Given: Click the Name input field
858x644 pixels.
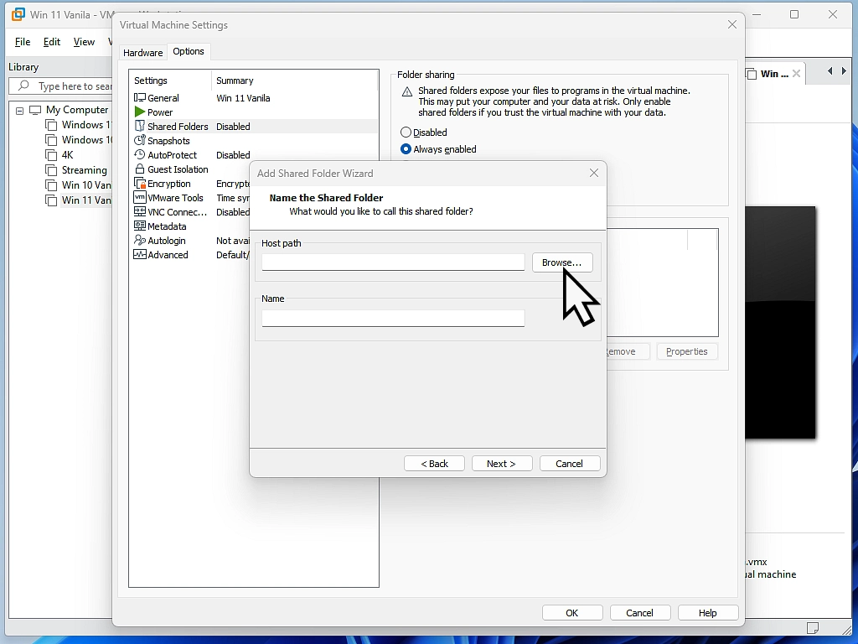Looking at the screenshot, I should point(393,318).
